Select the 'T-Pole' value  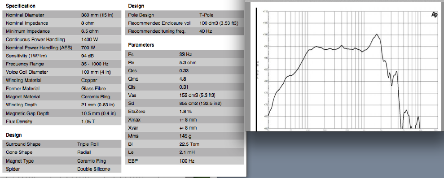point(206,15)
